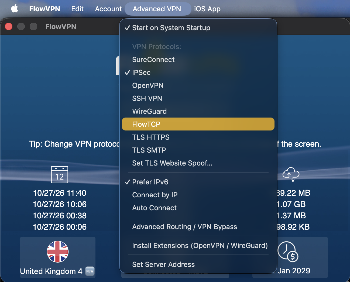Toggle Start on System Startup
The width and height of the screenshot is (350, 282).
(198, 28)
